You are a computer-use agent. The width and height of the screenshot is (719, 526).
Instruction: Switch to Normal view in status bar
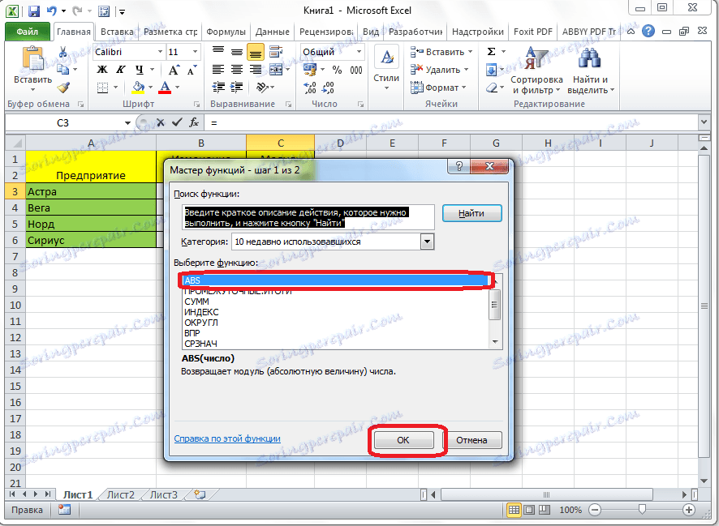pyautogui.click(x=514, y=510)
